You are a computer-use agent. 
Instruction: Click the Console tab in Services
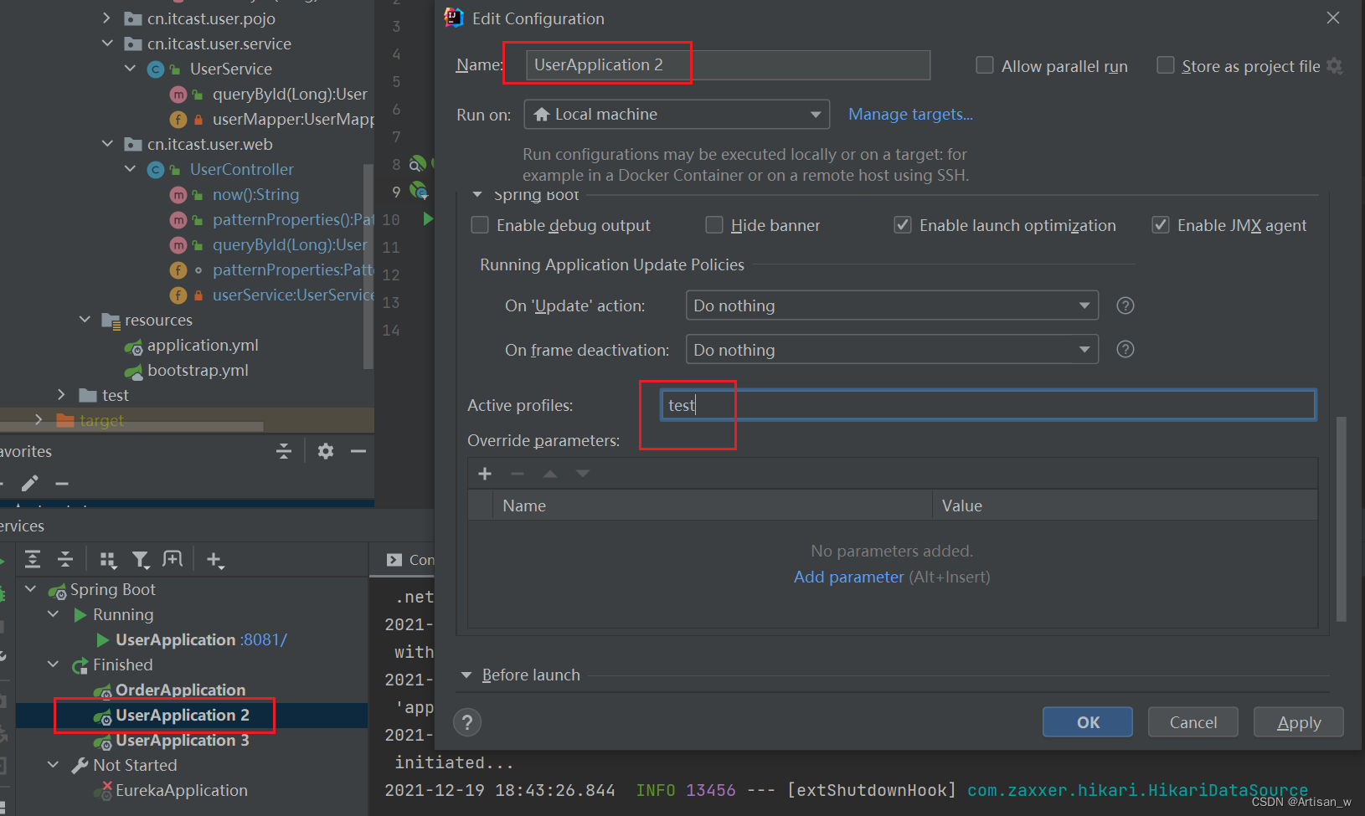pos(409,560)
